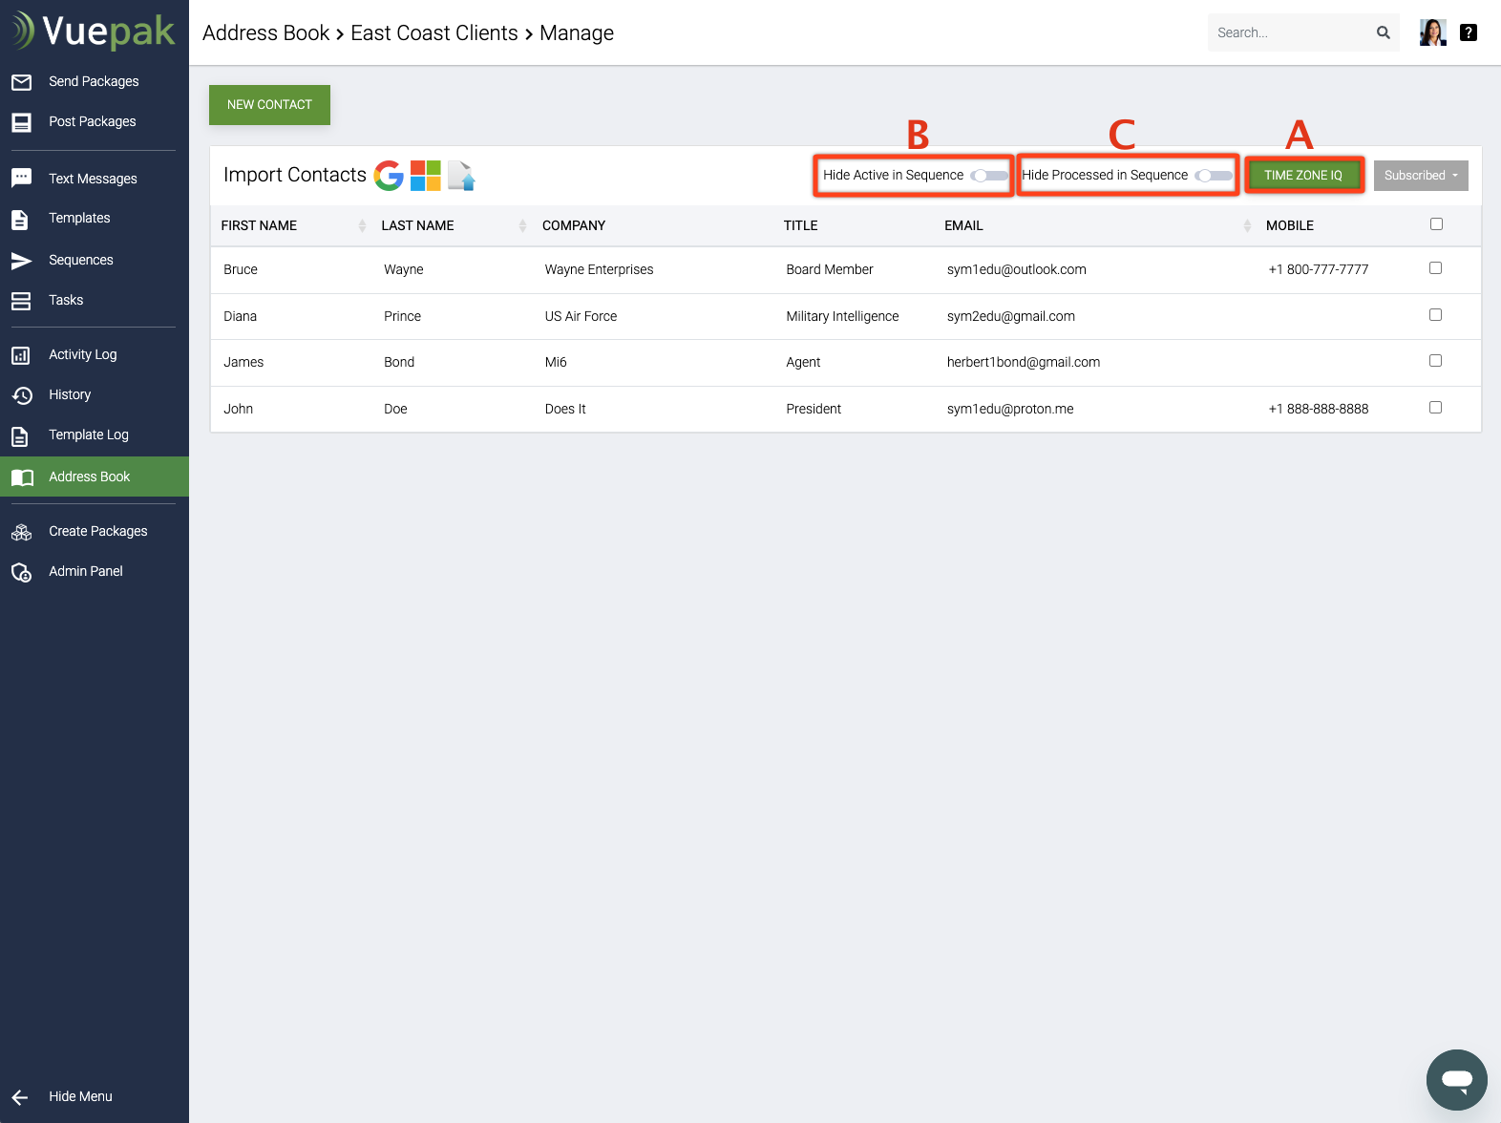
Task: Open the help question mark icon
Action: tap(1469, 32)
